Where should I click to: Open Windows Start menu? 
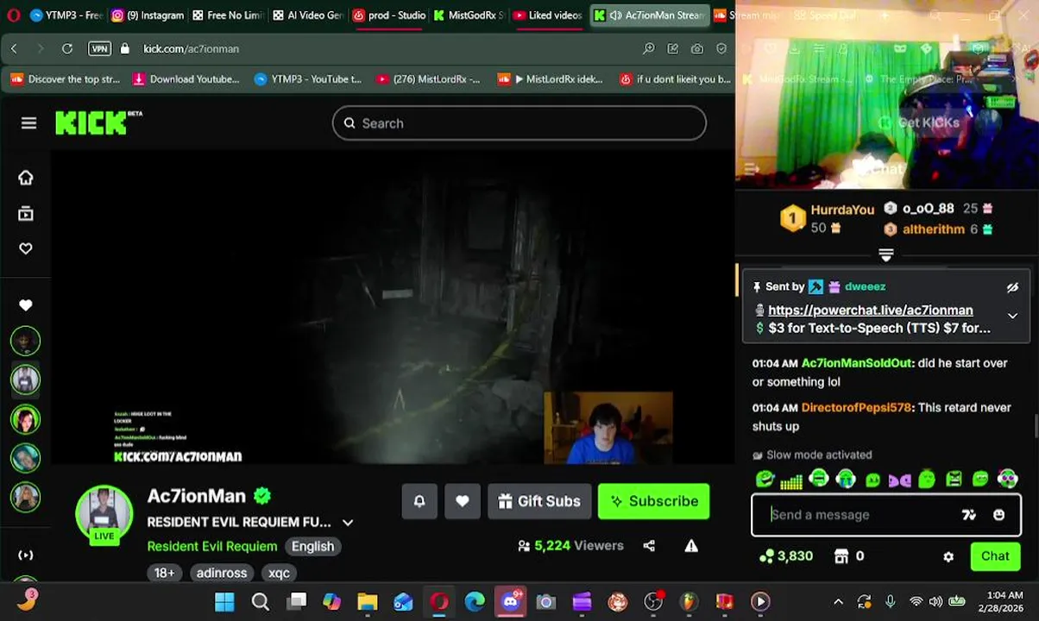[224, 601]
